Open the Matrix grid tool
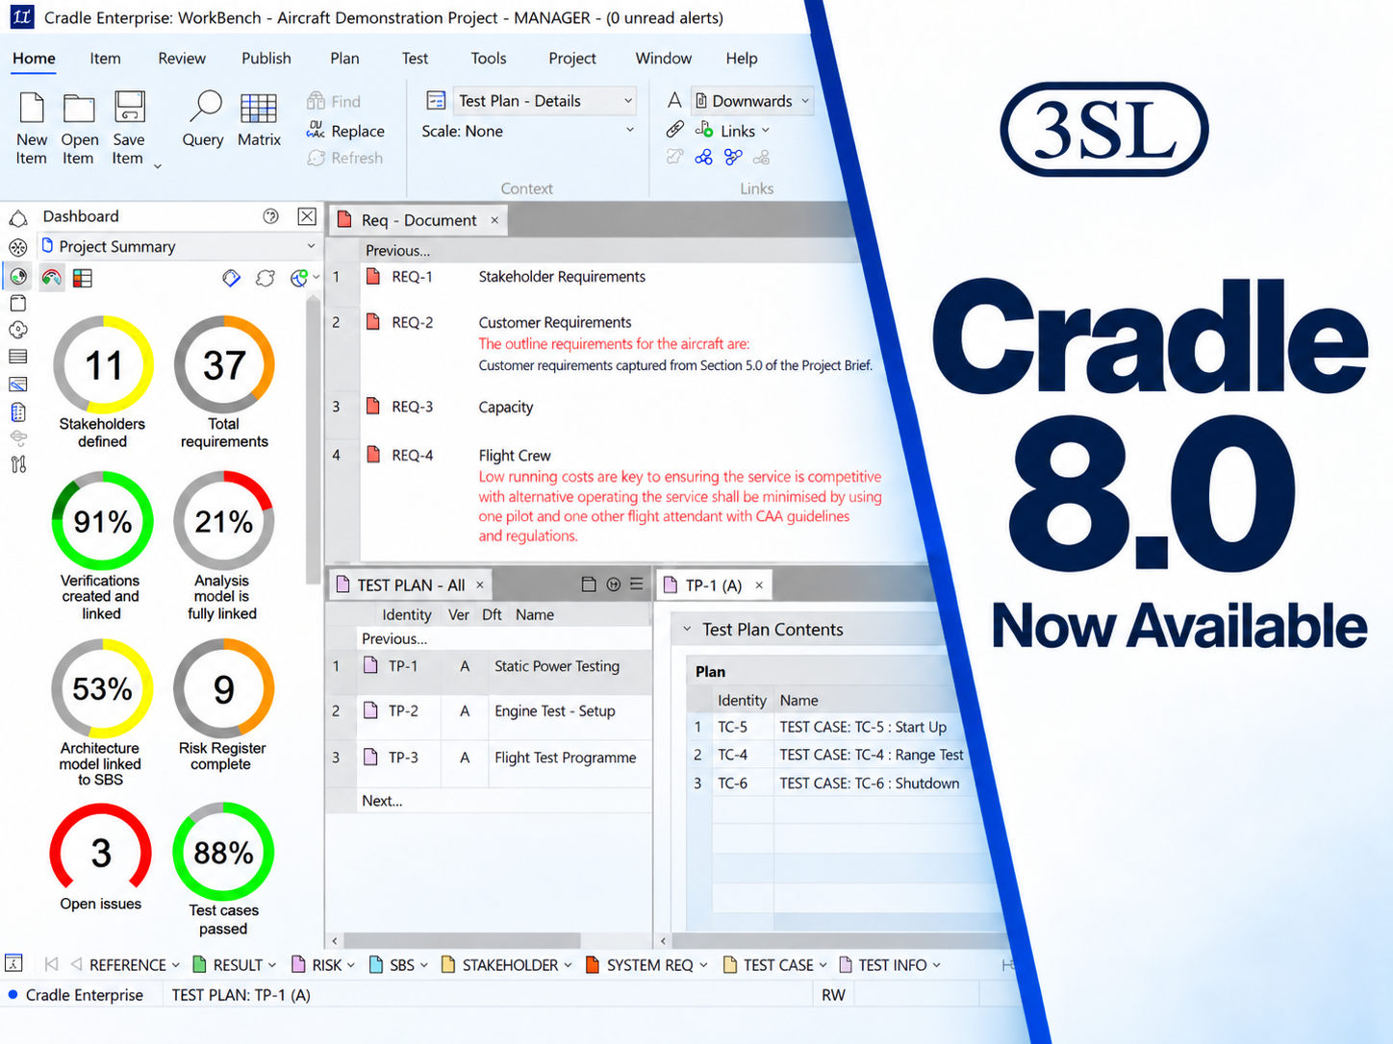Screen dimensions: 1393x1044 point(259,108)
